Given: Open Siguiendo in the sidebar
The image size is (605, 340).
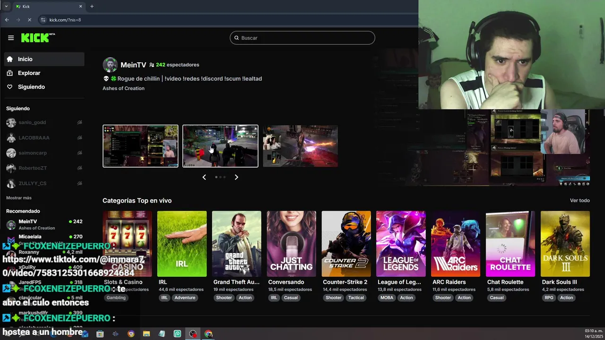Looking at the screenshot, I should click(44, 87).
